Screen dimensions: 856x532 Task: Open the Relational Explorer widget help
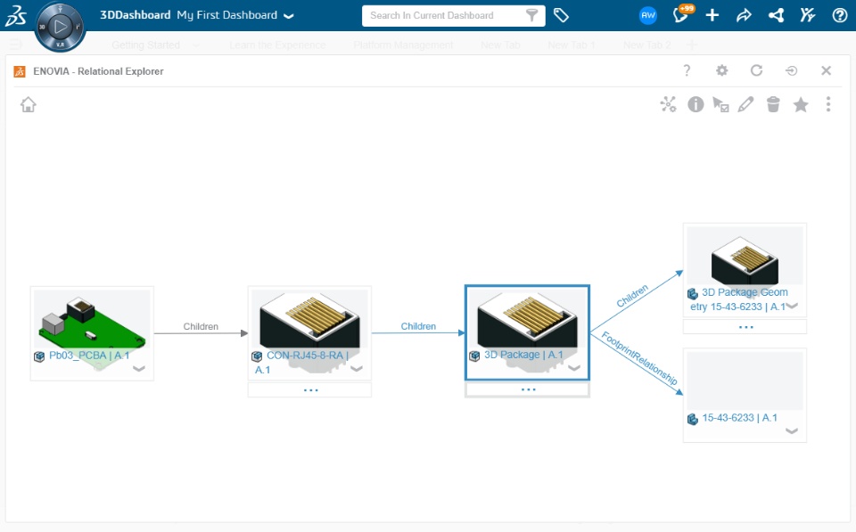[x=687, y=70]
